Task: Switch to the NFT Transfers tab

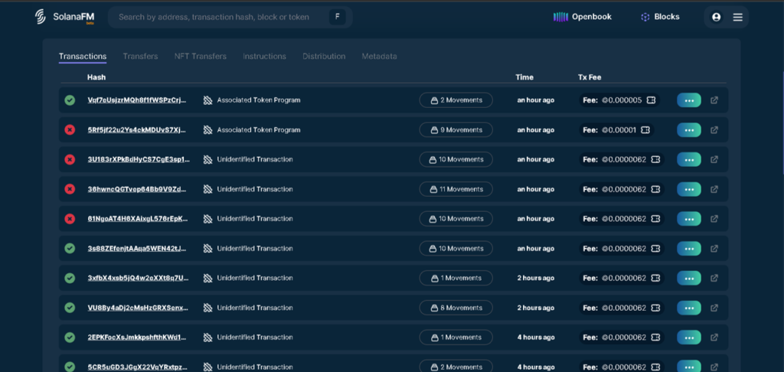Action: click(201, 57)
